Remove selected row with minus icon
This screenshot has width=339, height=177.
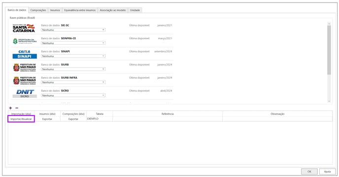click(x=17, y=108)
